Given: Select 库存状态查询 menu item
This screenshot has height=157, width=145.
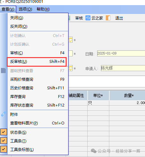Looking at the screenshot, I should click(x=37, y=105).
